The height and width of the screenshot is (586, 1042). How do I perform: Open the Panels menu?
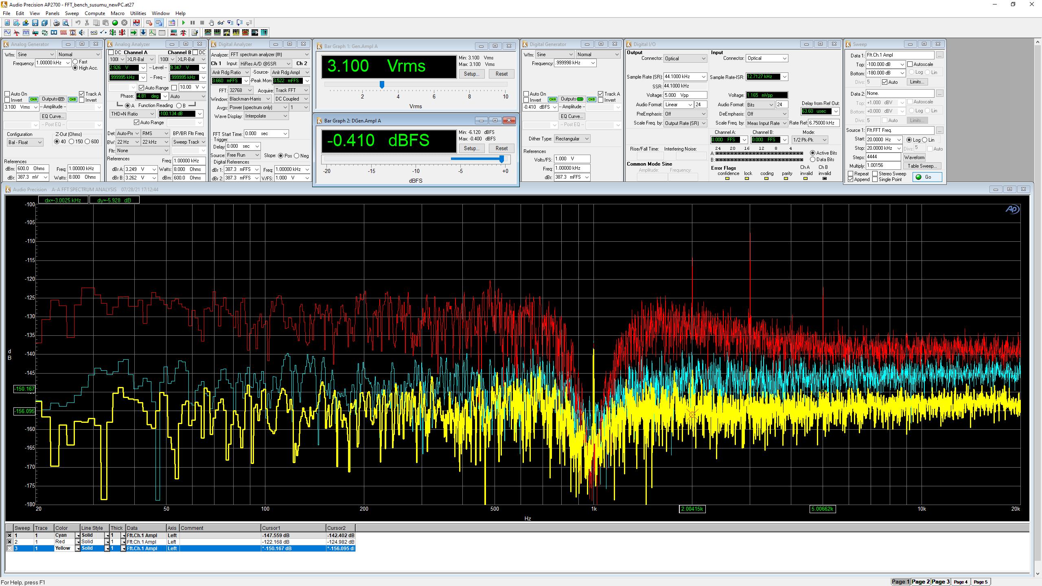click(x=53, y=13)
